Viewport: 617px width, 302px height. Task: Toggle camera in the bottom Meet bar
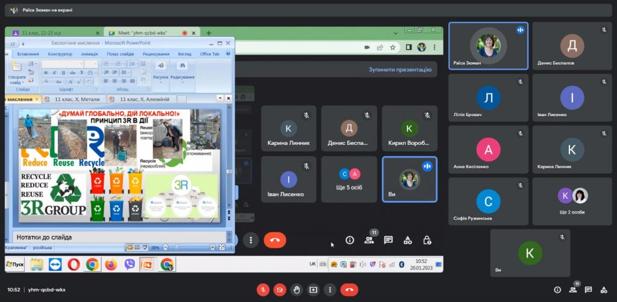tap(280, 290)
